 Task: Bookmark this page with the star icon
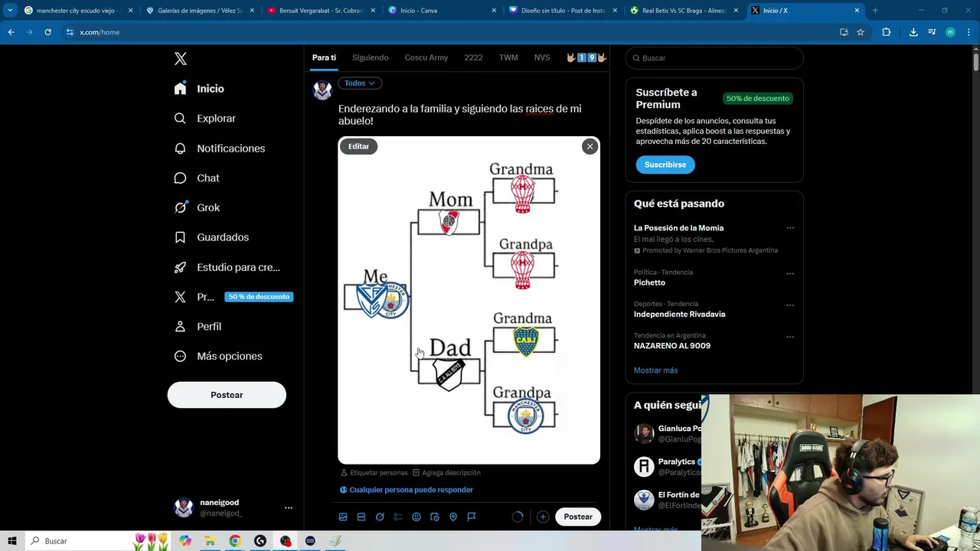pos(861,32)
